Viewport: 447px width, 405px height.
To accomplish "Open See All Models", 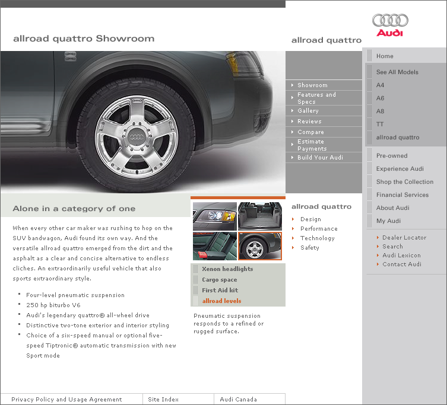I will click(x=397, y=72).
